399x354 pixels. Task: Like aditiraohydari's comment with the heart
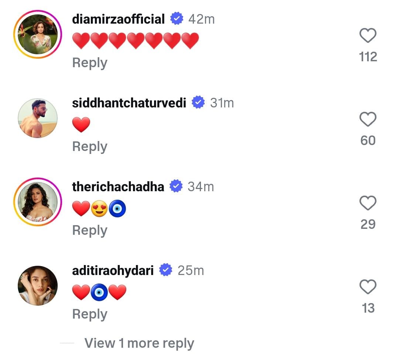click(x=368, y=287)
